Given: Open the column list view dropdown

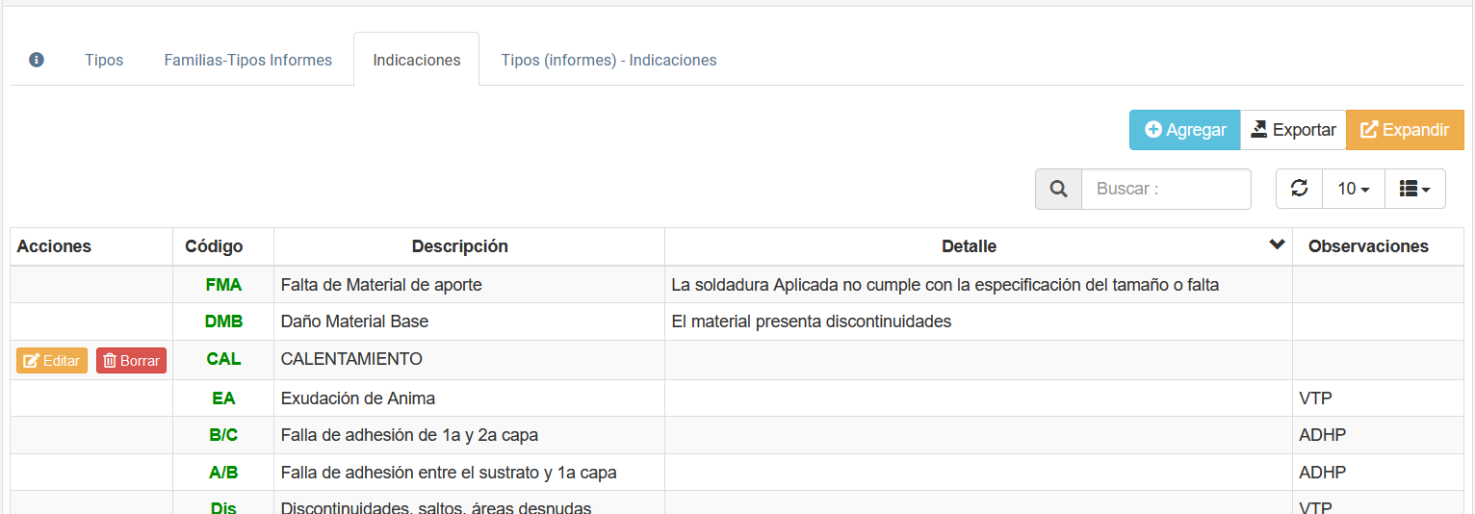Looking at the screenshot, I should [x=1414, y=189].
